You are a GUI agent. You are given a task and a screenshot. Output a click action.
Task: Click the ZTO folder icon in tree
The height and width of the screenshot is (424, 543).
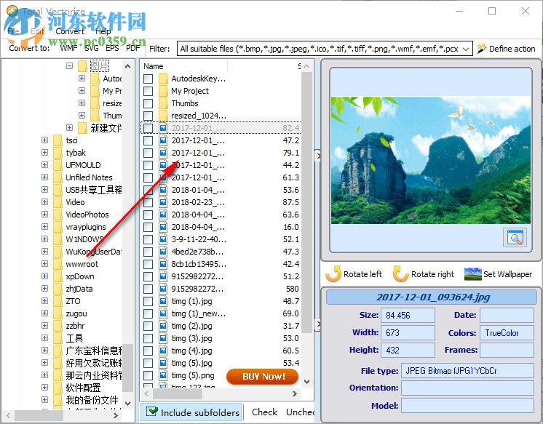click(58, 301)
